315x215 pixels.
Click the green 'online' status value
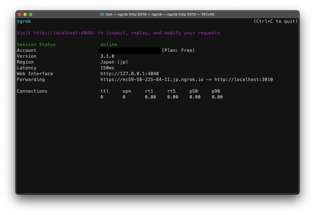(109, 44)
